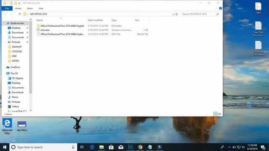The width and height of the screenshot is (269, 151).
Task: Select IDM folder on desktop
Action: click(x=258, y=8)
